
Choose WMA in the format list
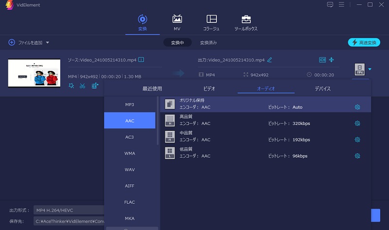pyautogui.click(x=129, y=153)
